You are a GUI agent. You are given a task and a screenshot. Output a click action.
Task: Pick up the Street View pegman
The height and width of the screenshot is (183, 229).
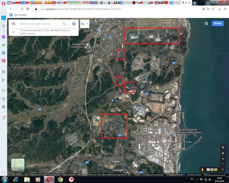point(202,170)
